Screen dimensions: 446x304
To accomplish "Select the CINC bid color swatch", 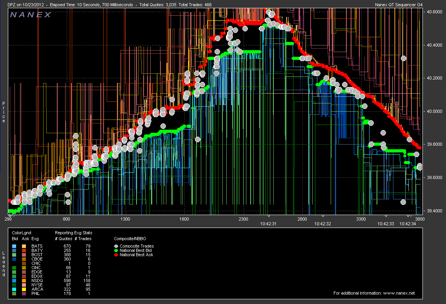I will [x=14, y=268].
